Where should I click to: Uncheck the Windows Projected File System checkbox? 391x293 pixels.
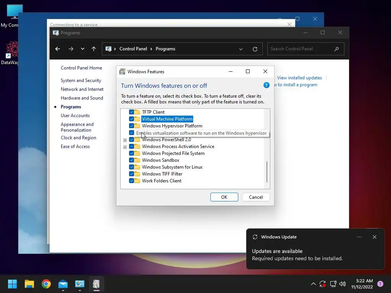[131, 153]
